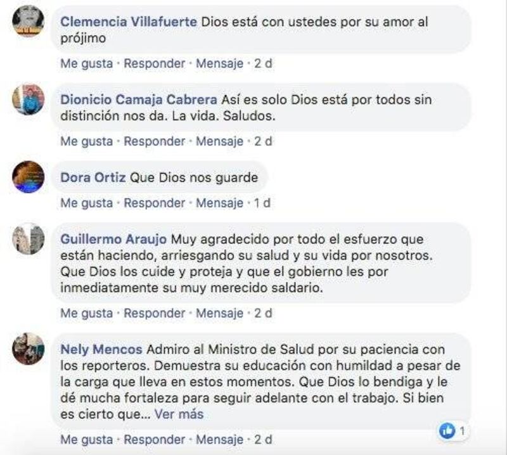Click the 1 d timestamp on Dora's comment

[262, 203]
